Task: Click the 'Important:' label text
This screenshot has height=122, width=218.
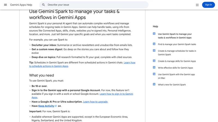Action: 35,111
